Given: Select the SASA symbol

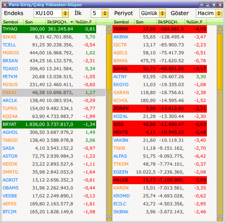Looking at the screenshot, I should pos(8,148).
